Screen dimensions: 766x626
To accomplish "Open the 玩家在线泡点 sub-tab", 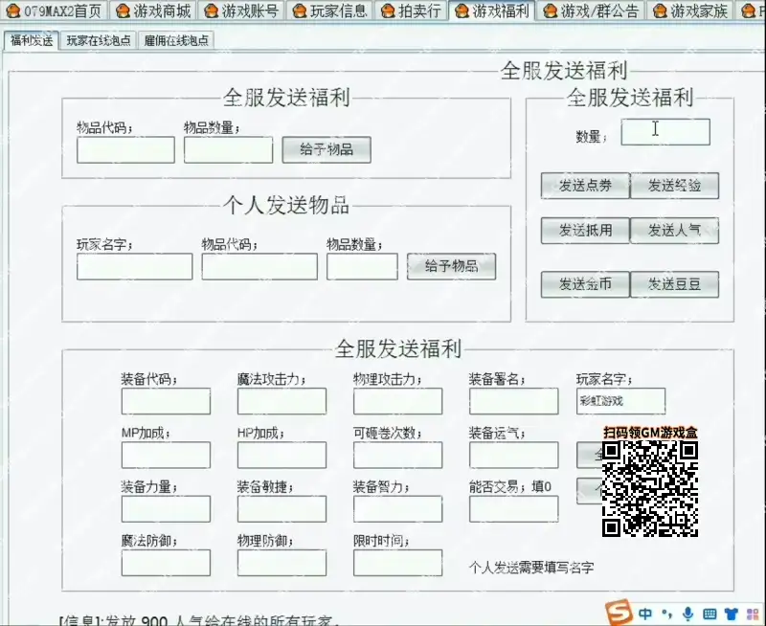I will click(99, 40).
